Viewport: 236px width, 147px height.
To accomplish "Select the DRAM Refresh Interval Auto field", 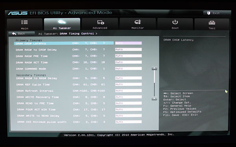I will coord(128,91).
